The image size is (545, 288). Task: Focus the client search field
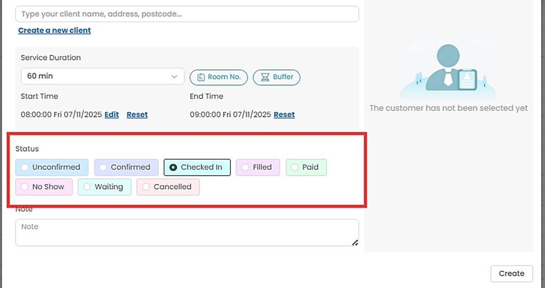click(x=187, y=14)
